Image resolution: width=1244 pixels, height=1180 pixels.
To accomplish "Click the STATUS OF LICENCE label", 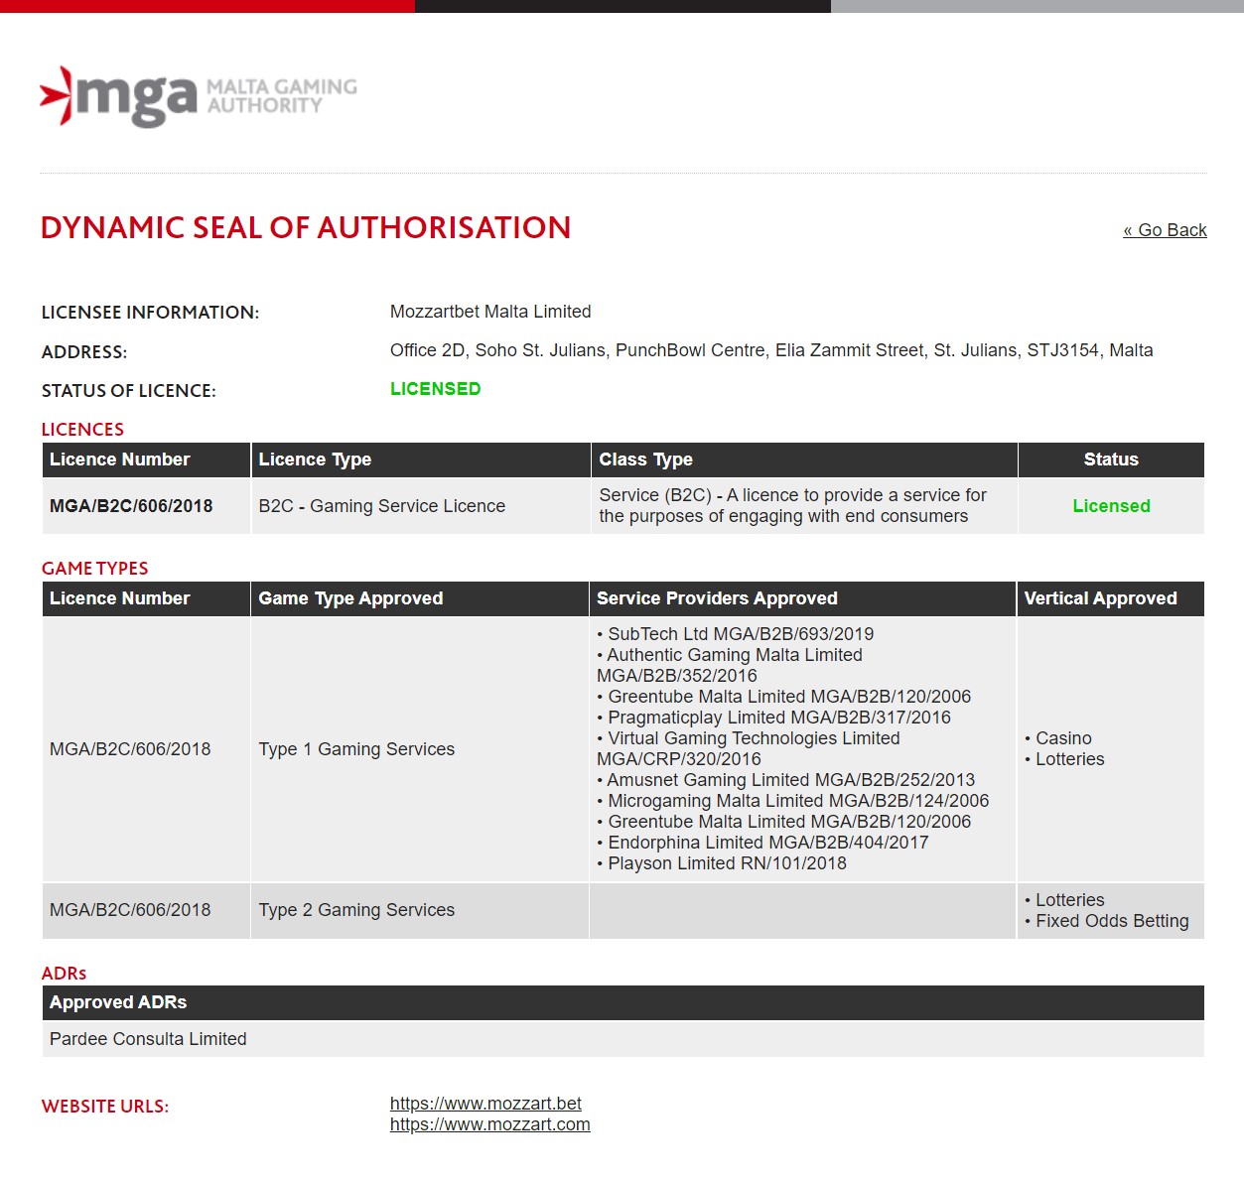I will (128, 391).
